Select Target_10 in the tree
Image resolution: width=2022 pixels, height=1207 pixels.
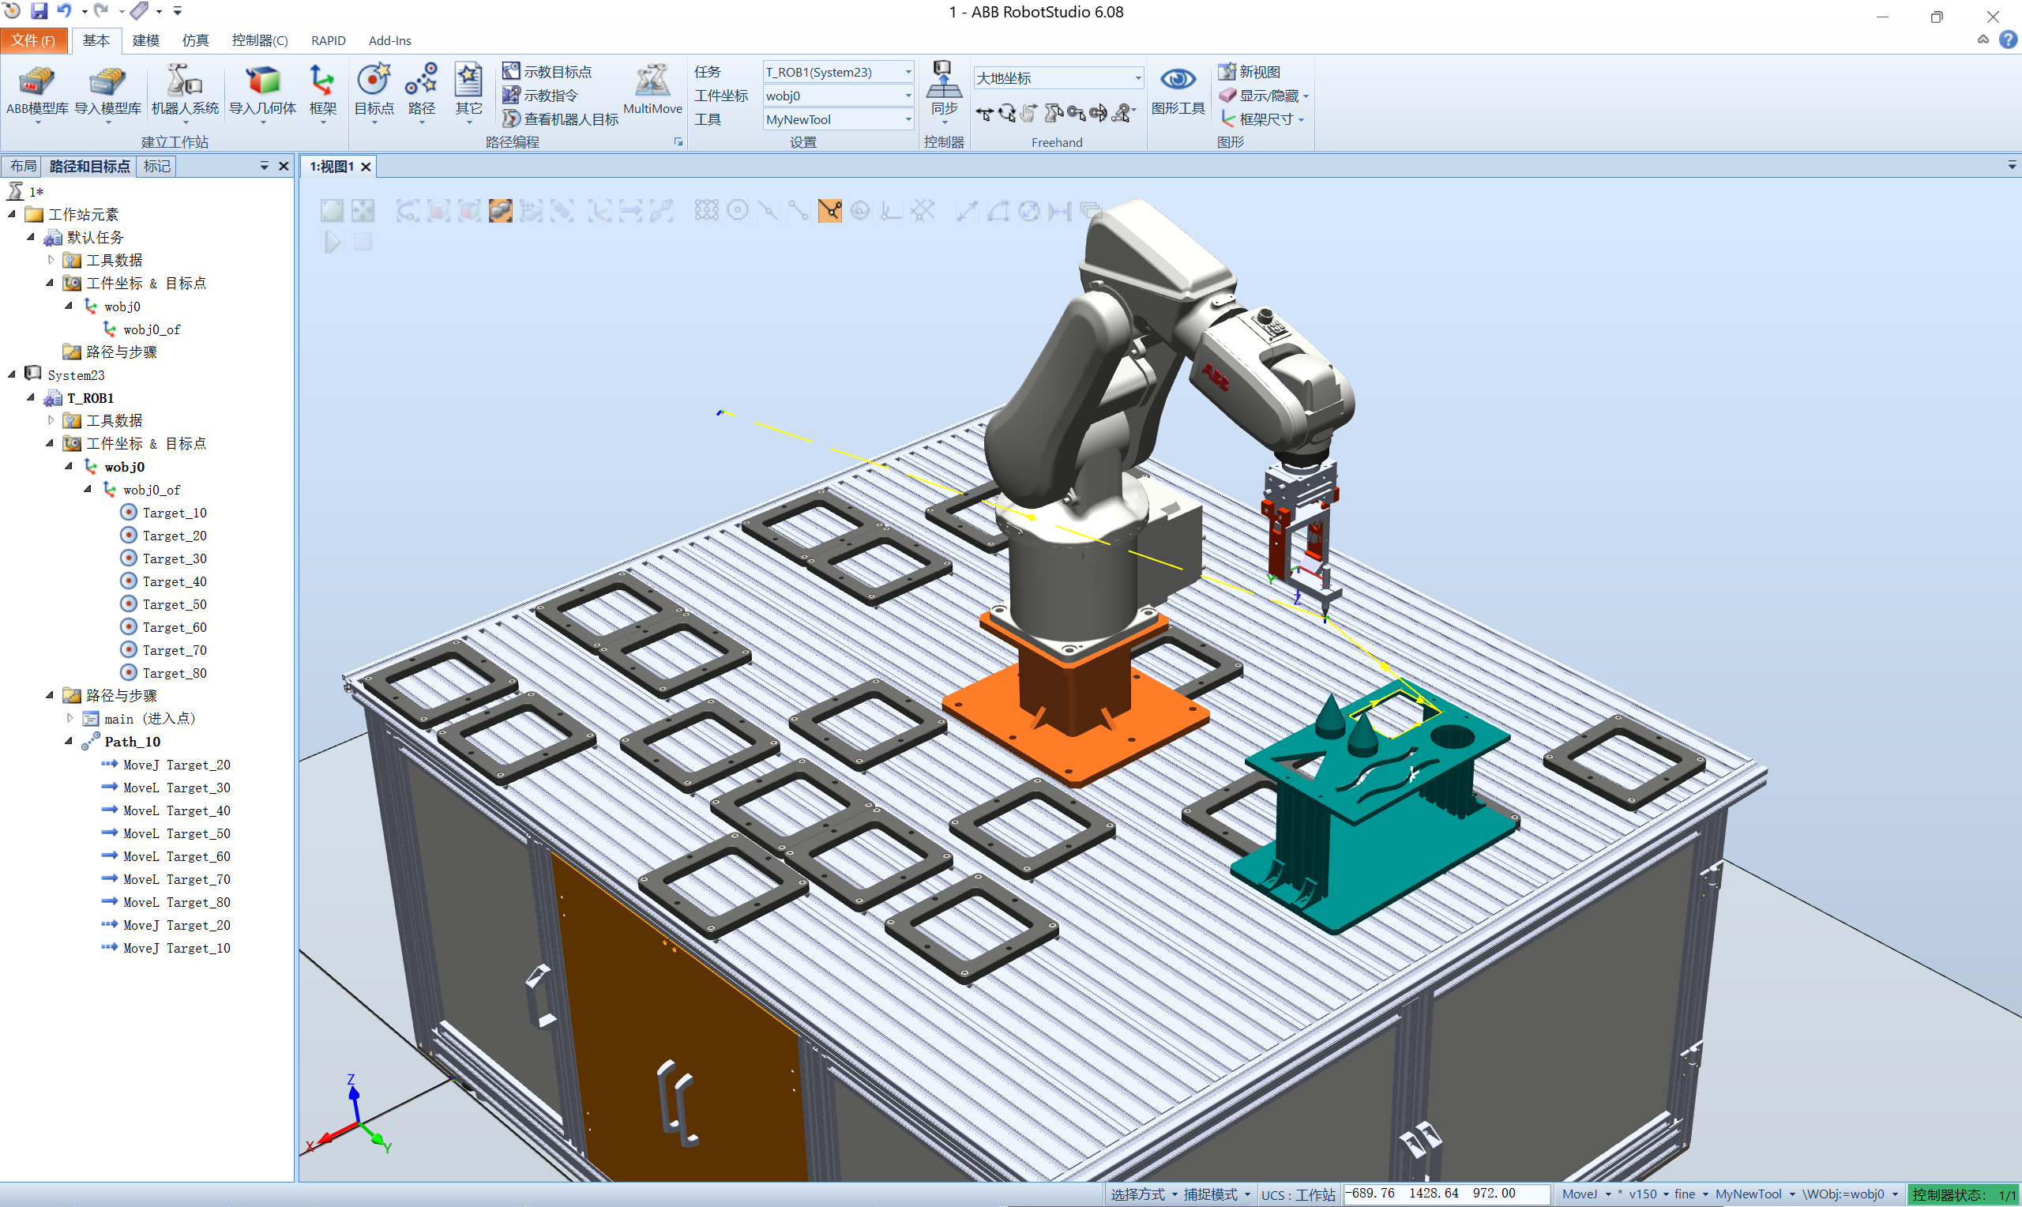pos(174,513)
